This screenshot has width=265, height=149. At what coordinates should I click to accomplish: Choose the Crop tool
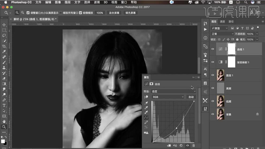4,46
